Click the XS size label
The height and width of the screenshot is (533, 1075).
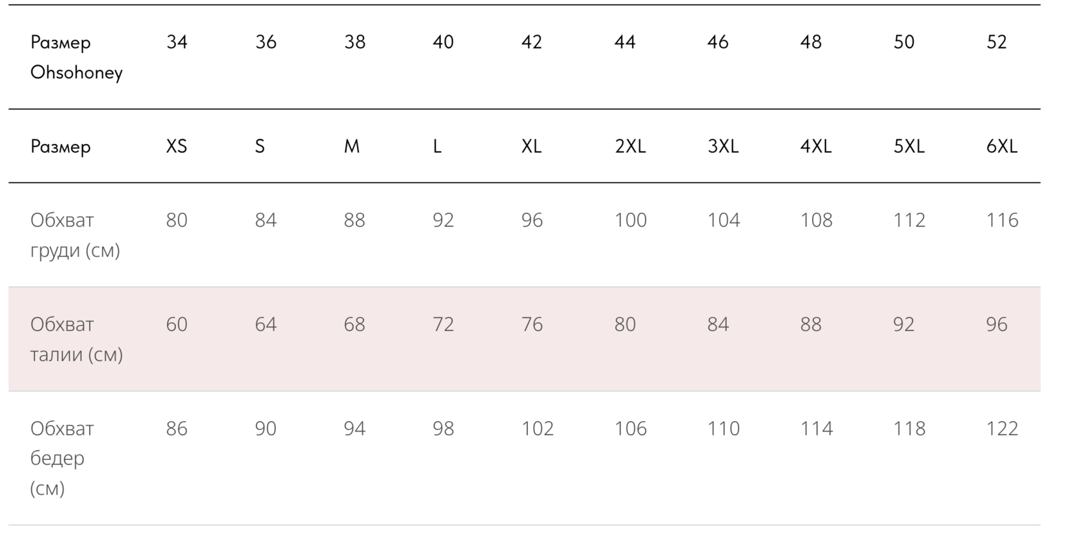(177, 147)
